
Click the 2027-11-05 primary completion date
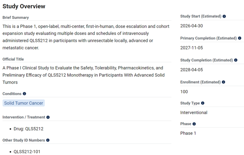click(x=192, y=48)
